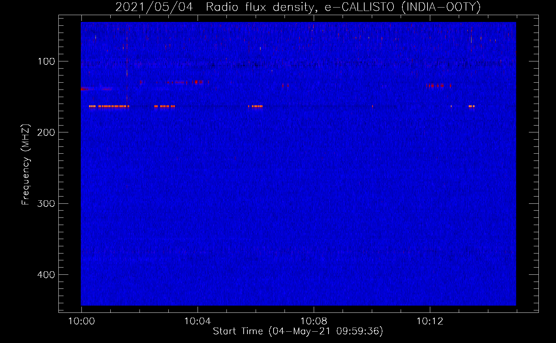556x343 pixels.
Task: Click the 'Start Time (04-May-21 09:59:36)' label
Action: [x=298, y=331]
